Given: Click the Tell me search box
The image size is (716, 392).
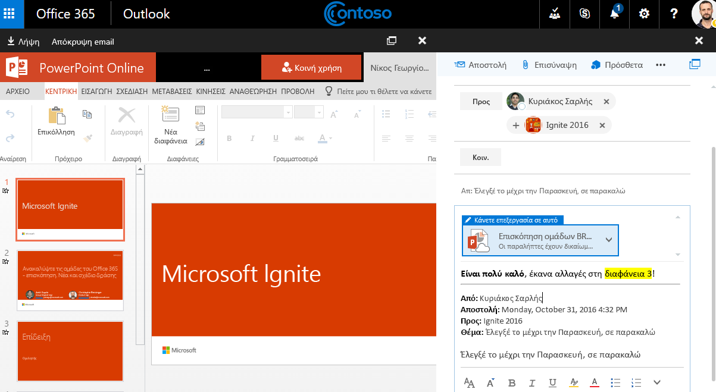Looking at the screenshot, I should (378, 92).
